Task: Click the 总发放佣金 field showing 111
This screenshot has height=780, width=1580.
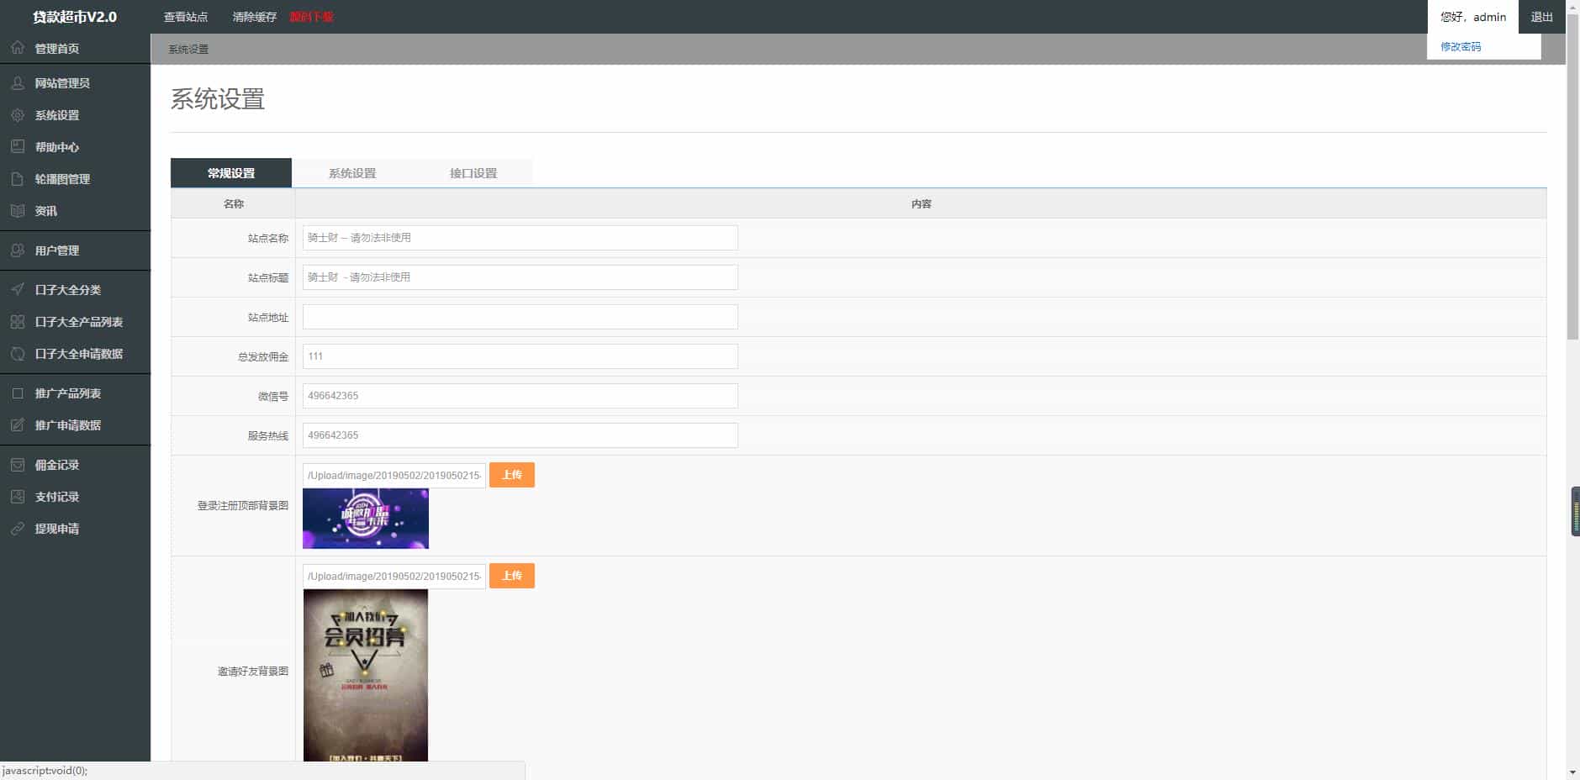Action: click(521, 356)
